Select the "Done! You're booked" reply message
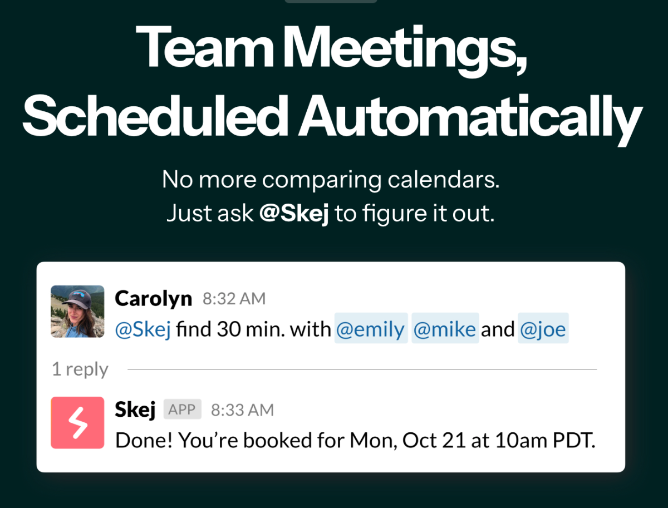 pyautogui.click(x=355, y=441)
